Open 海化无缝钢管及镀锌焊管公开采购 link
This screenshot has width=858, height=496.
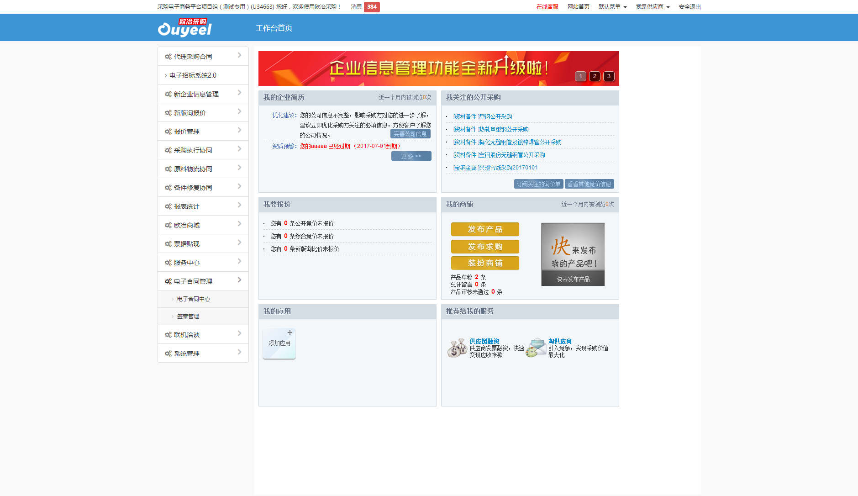point(507,142)
